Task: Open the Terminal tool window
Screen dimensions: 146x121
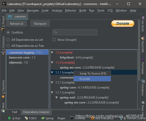Action: [x=78, y=118]
